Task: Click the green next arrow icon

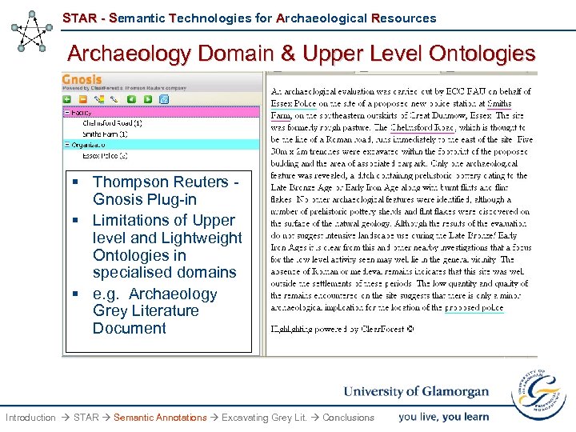Action: [148, 99]
